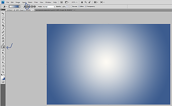Open the Filter menu
Viewport: 172px width, 106px height.
tap(36, 2)
